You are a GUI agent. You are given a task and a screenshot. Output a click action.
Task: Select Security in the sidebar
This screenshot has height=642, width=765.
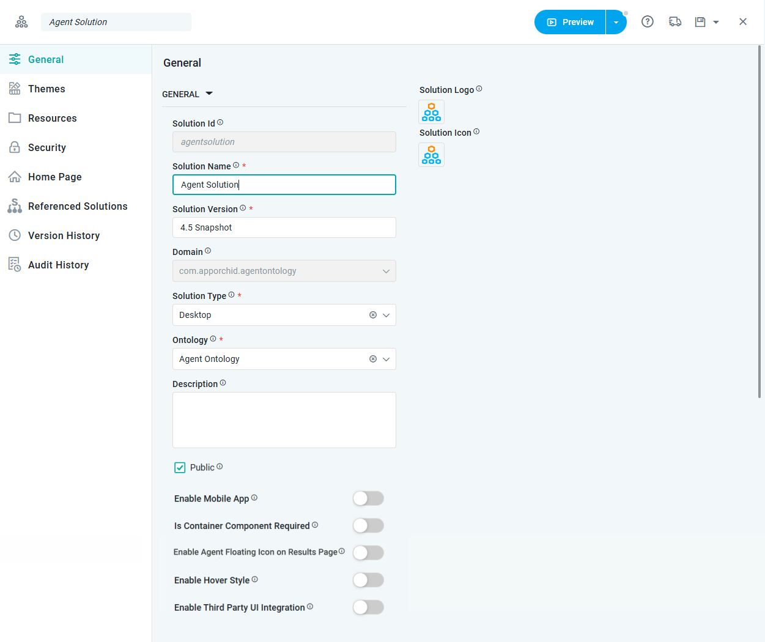76,147
